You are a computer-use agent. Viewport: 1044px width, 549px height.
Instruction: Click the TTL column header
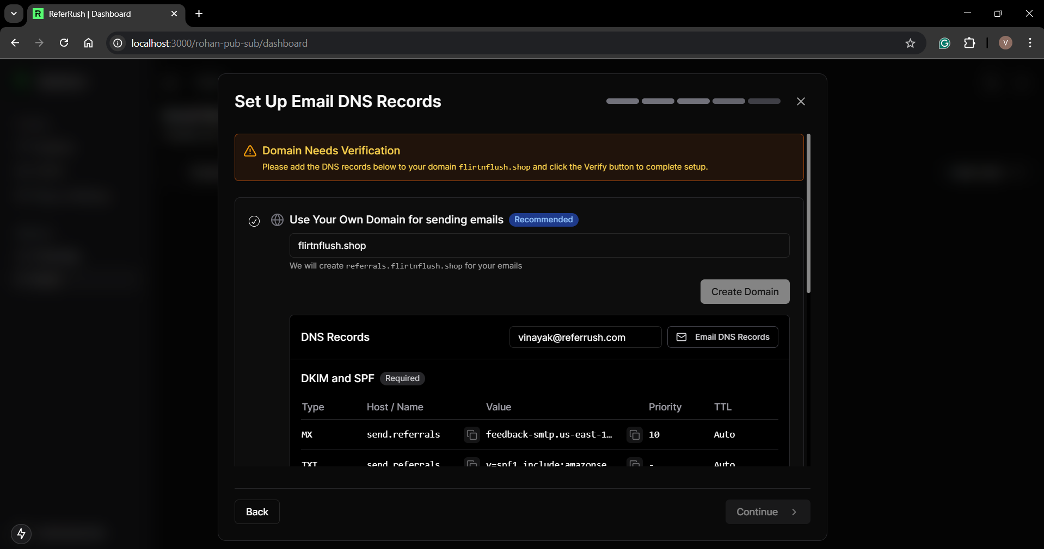(x=723, y=407)
